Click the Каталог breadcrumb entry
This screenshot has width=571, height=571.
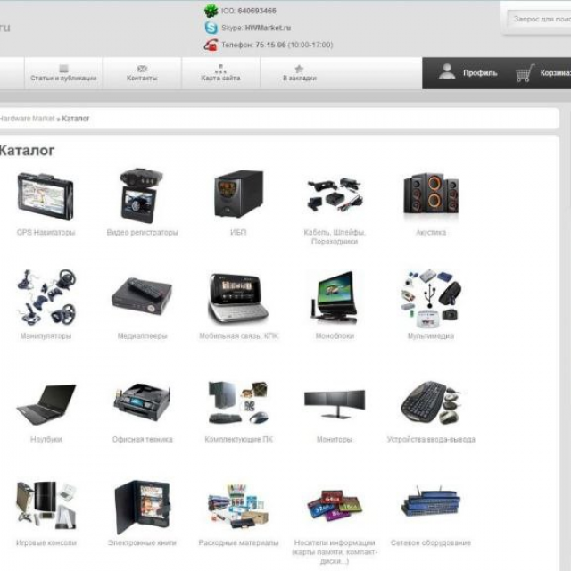pyautogui.click(x=76, y=119)
